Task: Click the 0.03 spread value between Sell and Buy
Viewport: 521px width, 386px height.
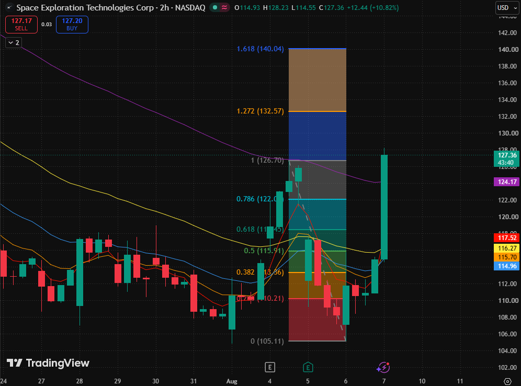Action: (x=47, y=24)
